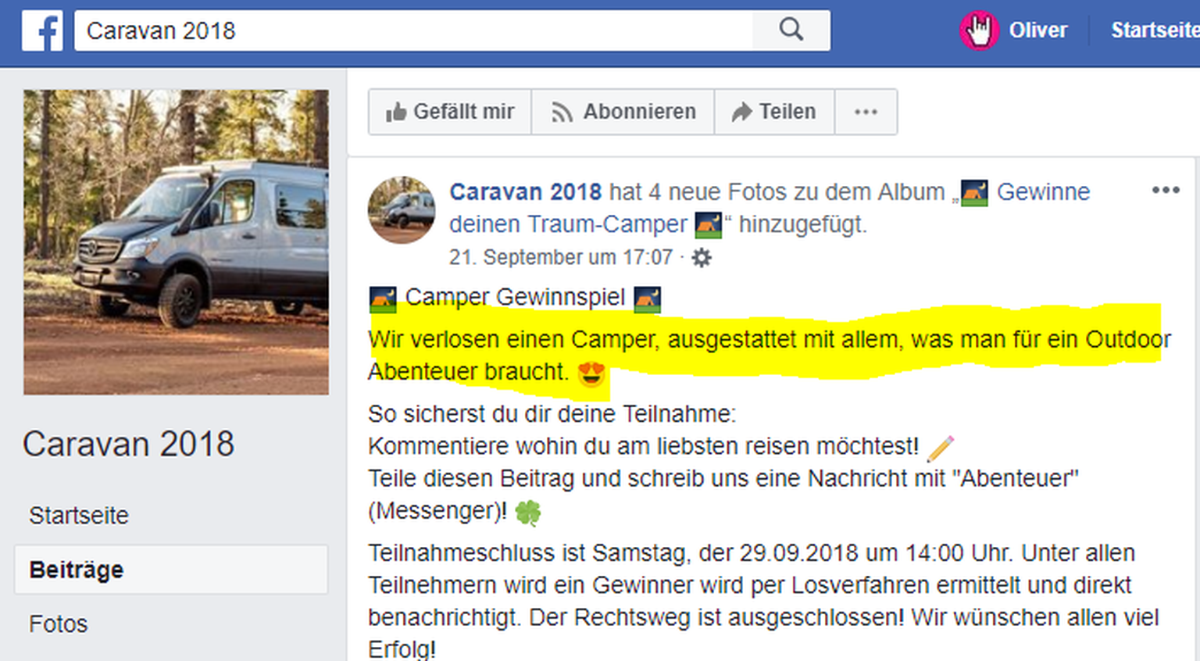Open the Startseite sidebar item
1200x661 pixels.
(79, 516)
